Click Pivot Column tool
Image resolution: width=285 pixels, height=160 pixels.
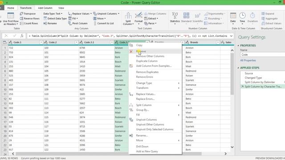pos(78,24)
